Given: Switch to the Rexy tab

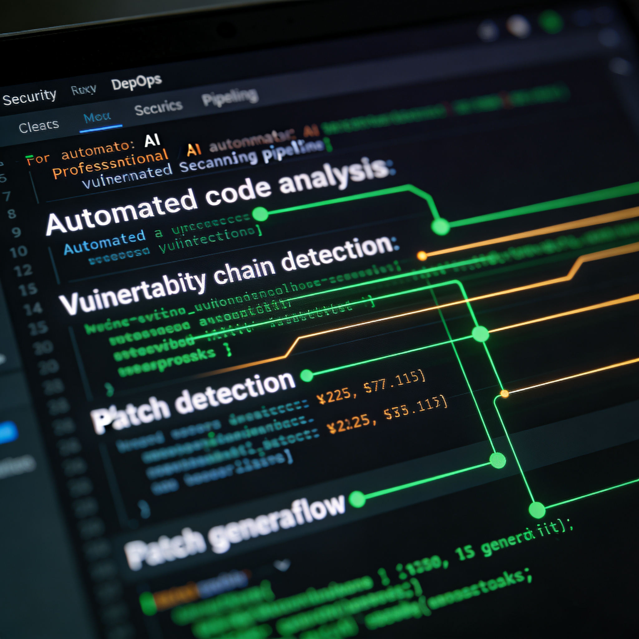Looking at the screenshot, I should (84, 89).
